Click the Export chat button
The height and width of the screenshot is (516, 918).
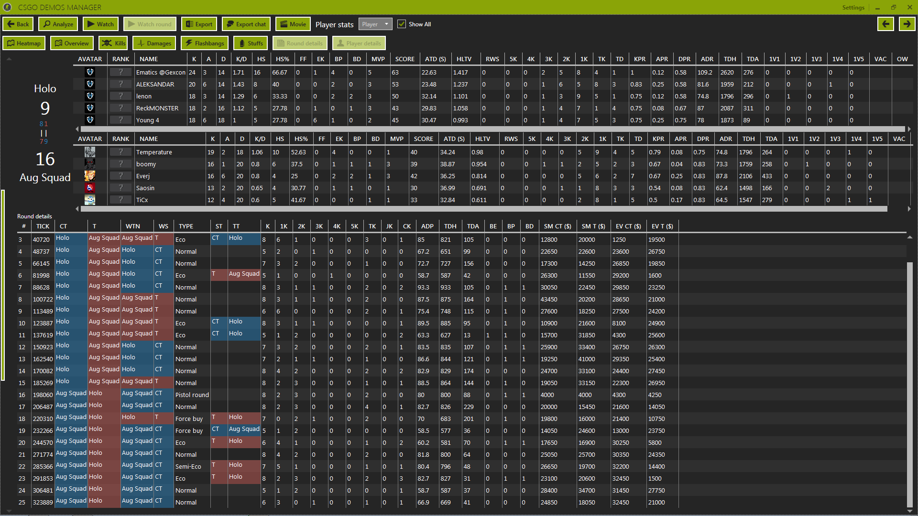[x=246, y=24]
